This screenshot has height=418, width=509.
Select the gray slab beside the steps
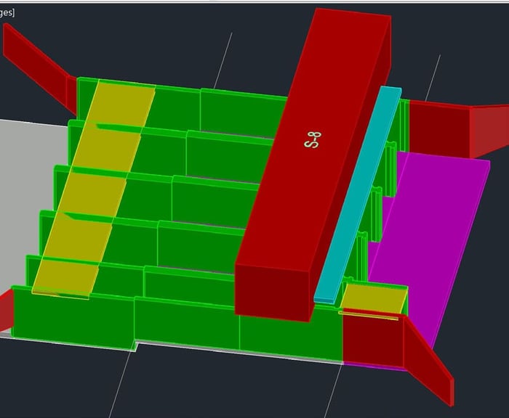click(x=28, y=208)
